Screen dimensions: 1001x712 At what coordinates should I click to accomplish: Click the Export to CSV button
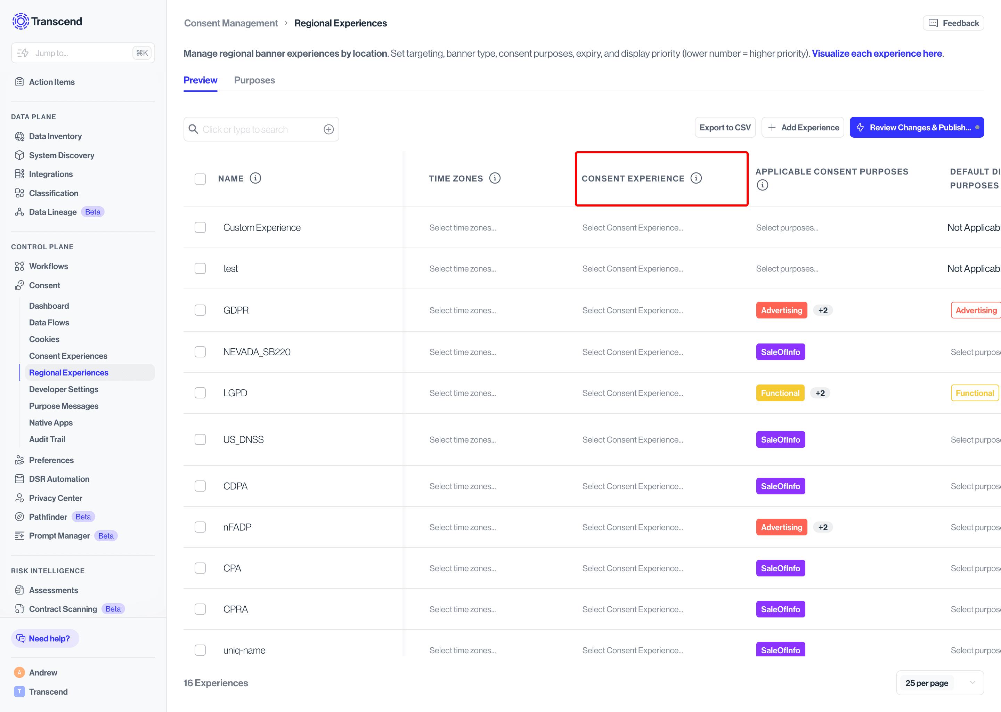click(725, 127)
